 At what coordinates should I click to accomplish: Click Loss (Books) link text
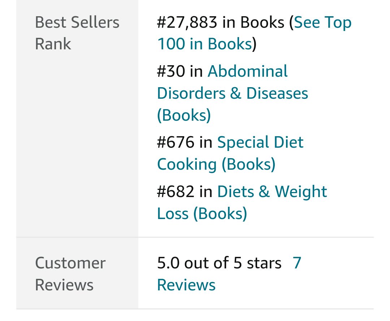202,214
